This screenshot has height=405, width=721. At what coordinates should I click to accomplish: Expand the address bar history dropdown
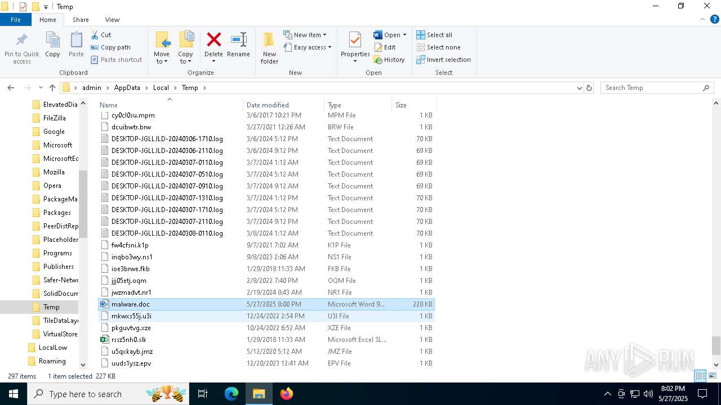click(x=579, y=88)
